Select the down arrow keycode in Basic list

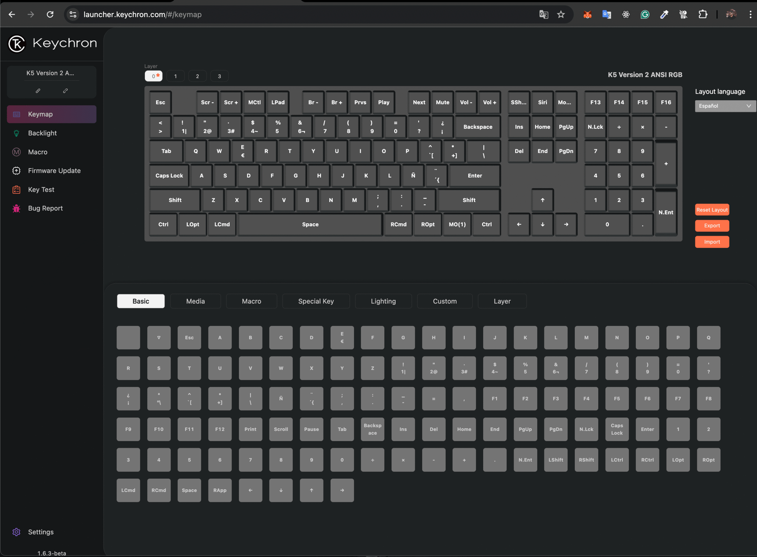tap(281, 490)
